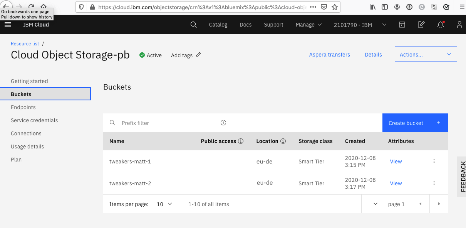
Task: Open the IBM Cloud hamburger navigation menu
Action: tap(8, 25)
